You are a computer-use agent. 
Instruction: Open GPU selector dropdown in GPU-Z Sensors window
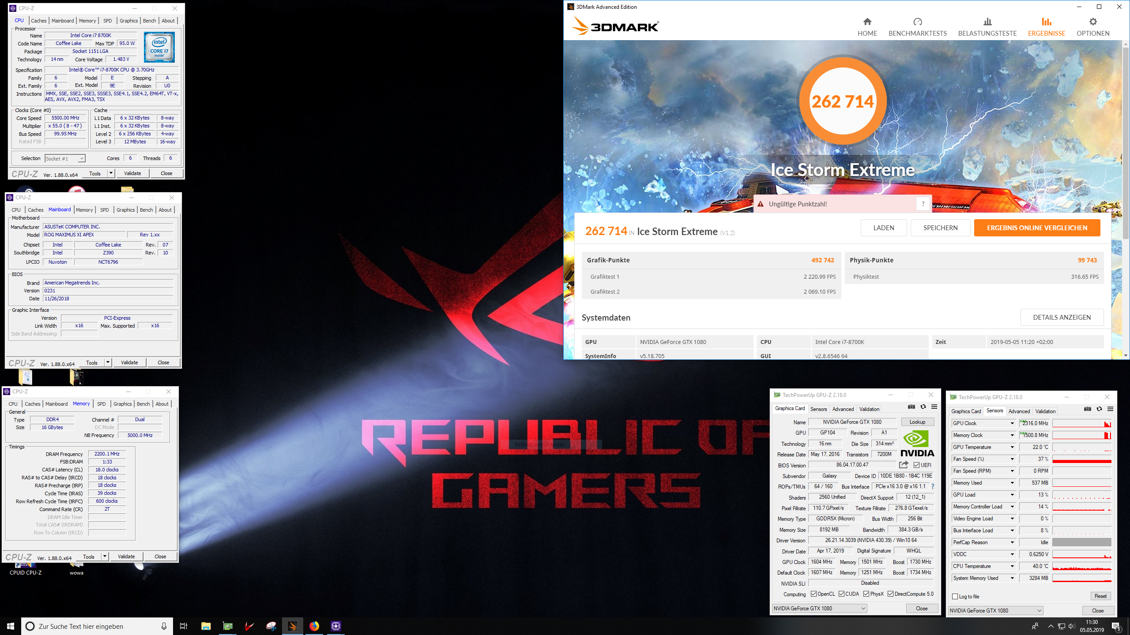click(995, 611)
